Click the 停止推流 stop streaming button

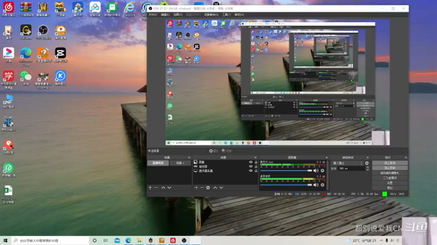390,163
